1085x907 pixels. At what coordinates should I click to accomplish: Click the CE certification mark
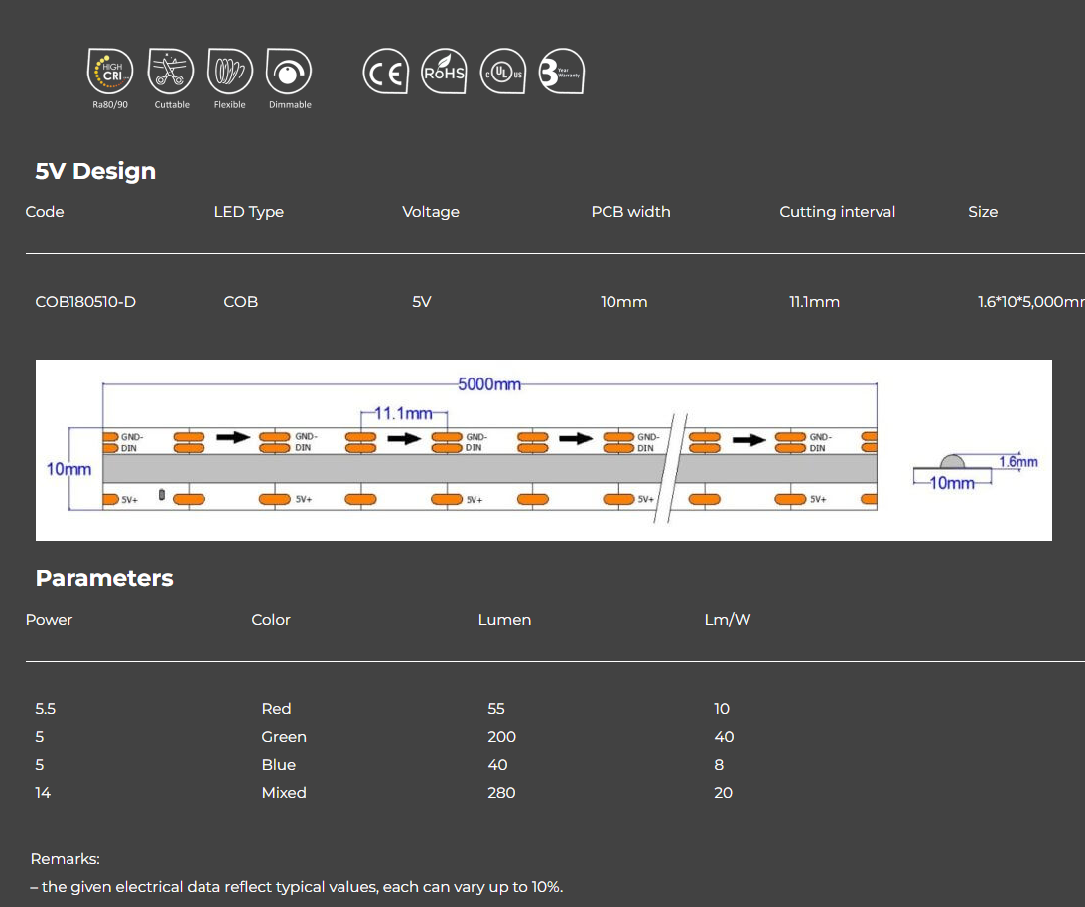[x=385, y=72]
